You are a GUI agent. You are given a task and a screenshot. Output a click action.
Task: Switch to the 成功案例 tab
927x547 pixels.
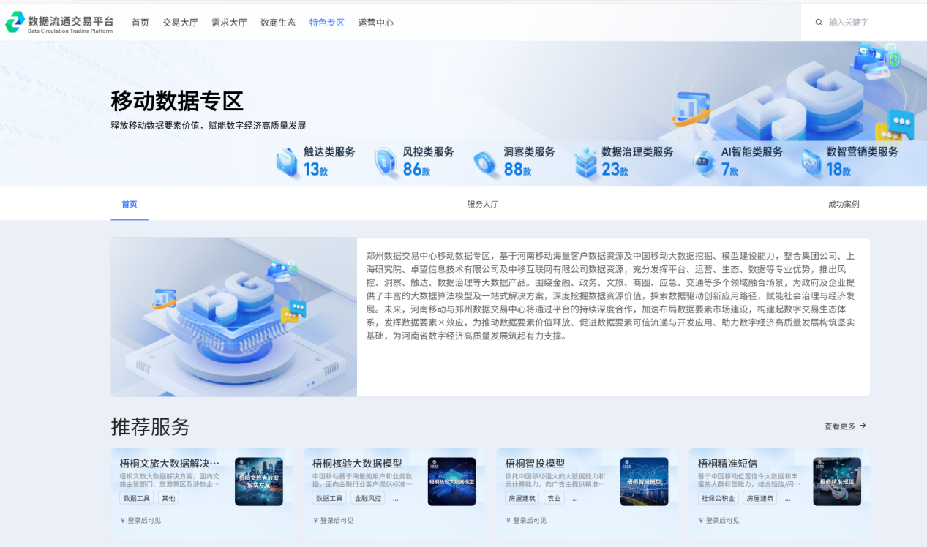pos(844,204)
